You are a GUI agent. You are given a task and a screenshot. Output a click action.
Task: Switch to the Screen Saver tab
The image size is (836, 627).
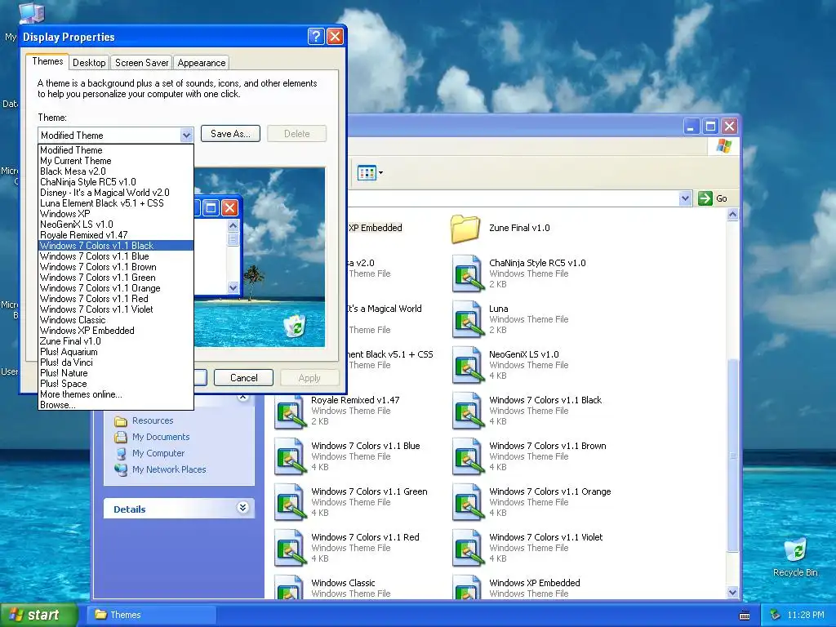tap(141, 63)
